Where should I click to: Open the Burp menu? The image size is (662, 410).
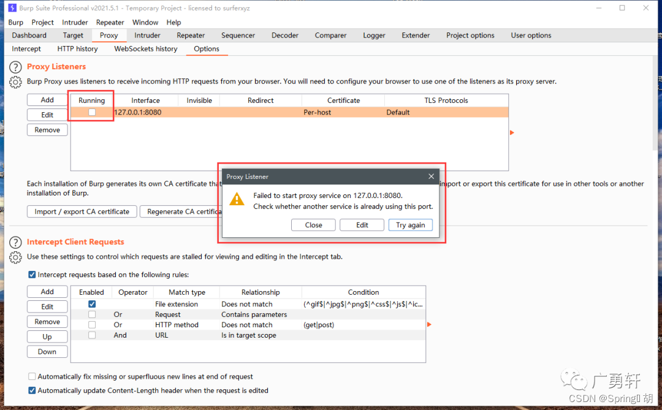tap(15, 23)
